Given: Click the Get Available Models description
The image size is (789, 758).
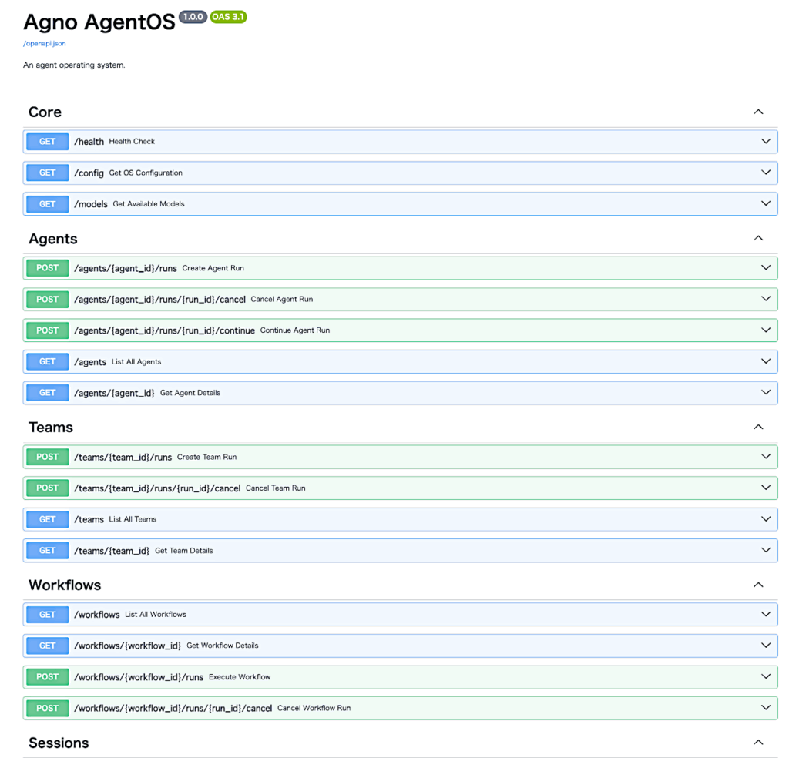Looking at the screenshot, I should pos(149,203).
